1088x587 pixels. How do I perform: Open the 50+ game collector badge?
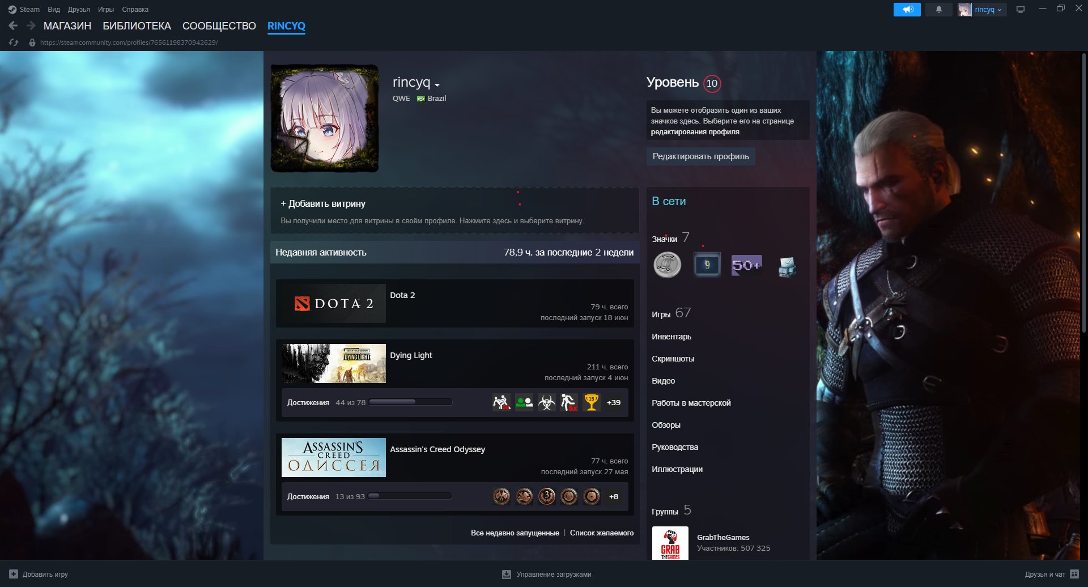[x=747, y=265]
